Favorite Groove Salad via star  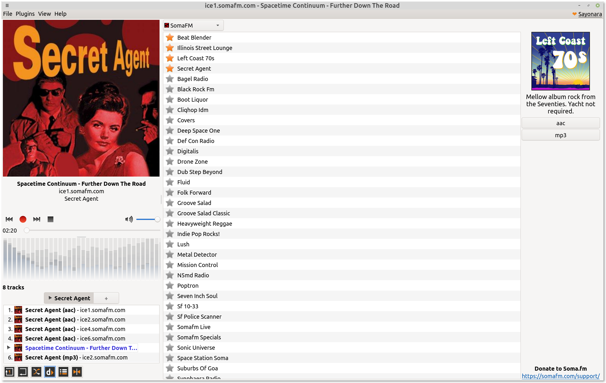(170, 203)
